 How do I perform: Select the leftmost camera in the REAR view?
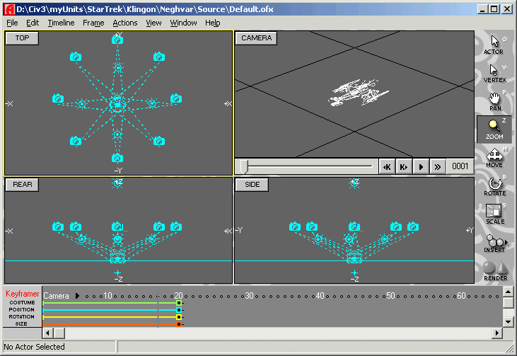pyautogui.click(x=58, y=226)
